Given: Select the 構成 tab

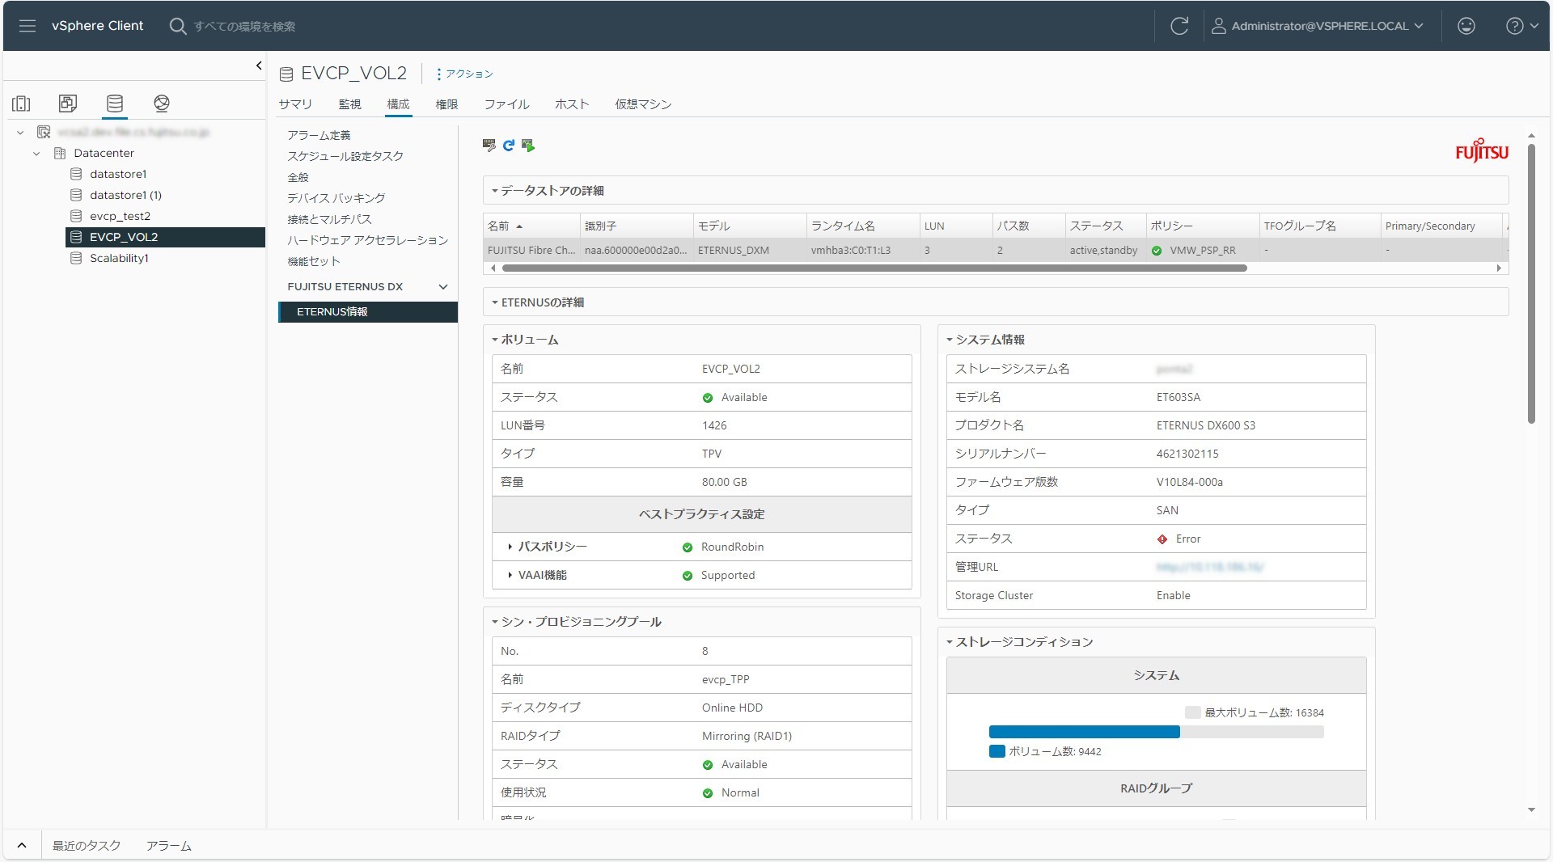Looking at the screenshot, I should click(398, 104).
